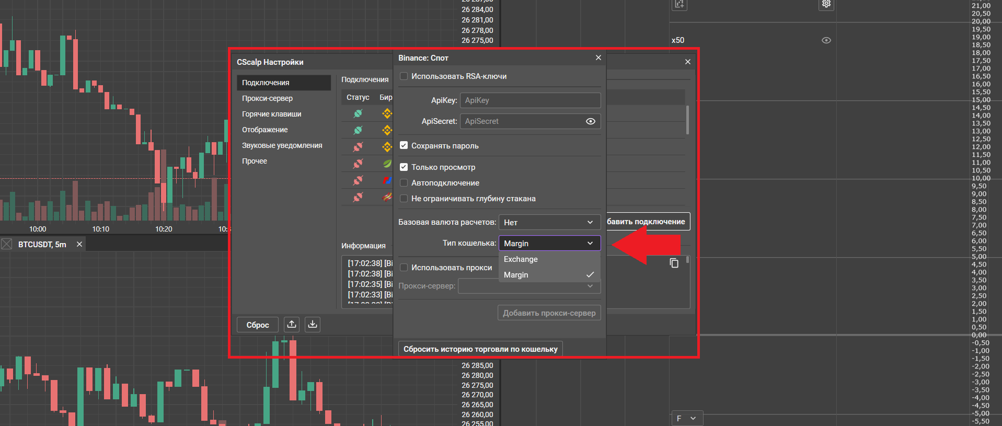The height and width of the screenshot is (426, 1002).
Task: Open Звуковые уведомления settings section
Action: (x=284, y=145)
